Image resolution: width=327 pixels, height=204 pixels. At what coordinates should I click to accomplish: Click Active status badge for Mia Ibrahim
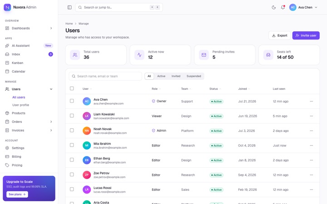[x=216, y=146]
